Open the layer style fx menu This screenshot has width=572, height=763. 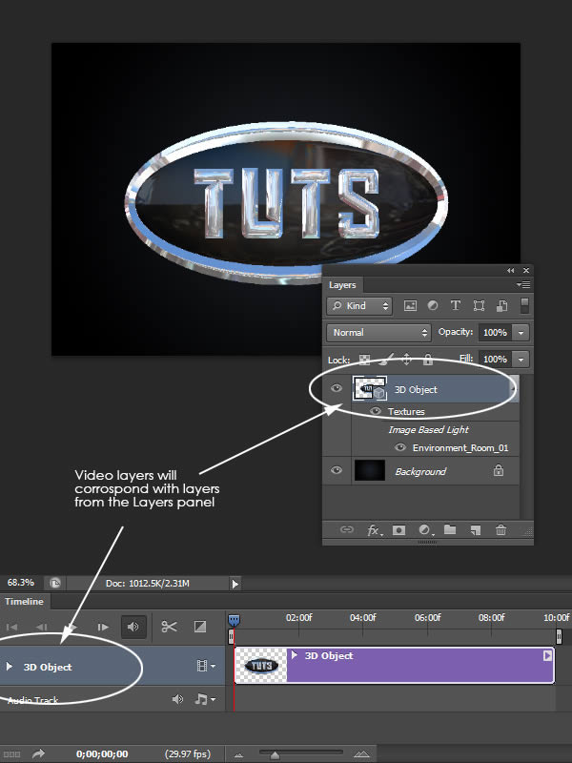(x=374, y=530)
